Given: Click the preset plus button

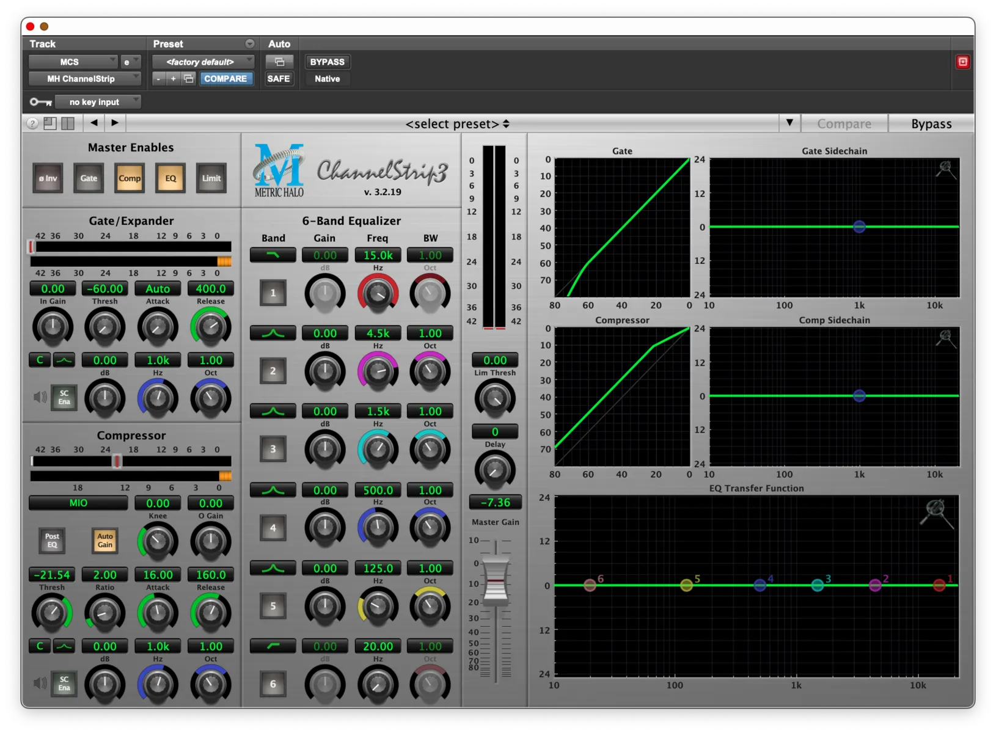Looking at the screenshot, I should [174, 79].
